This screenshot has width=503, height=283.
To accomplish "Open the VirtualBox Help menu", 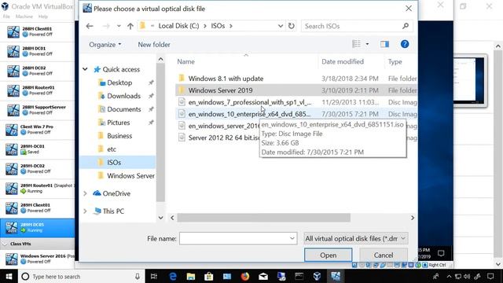I will point(43,17).
